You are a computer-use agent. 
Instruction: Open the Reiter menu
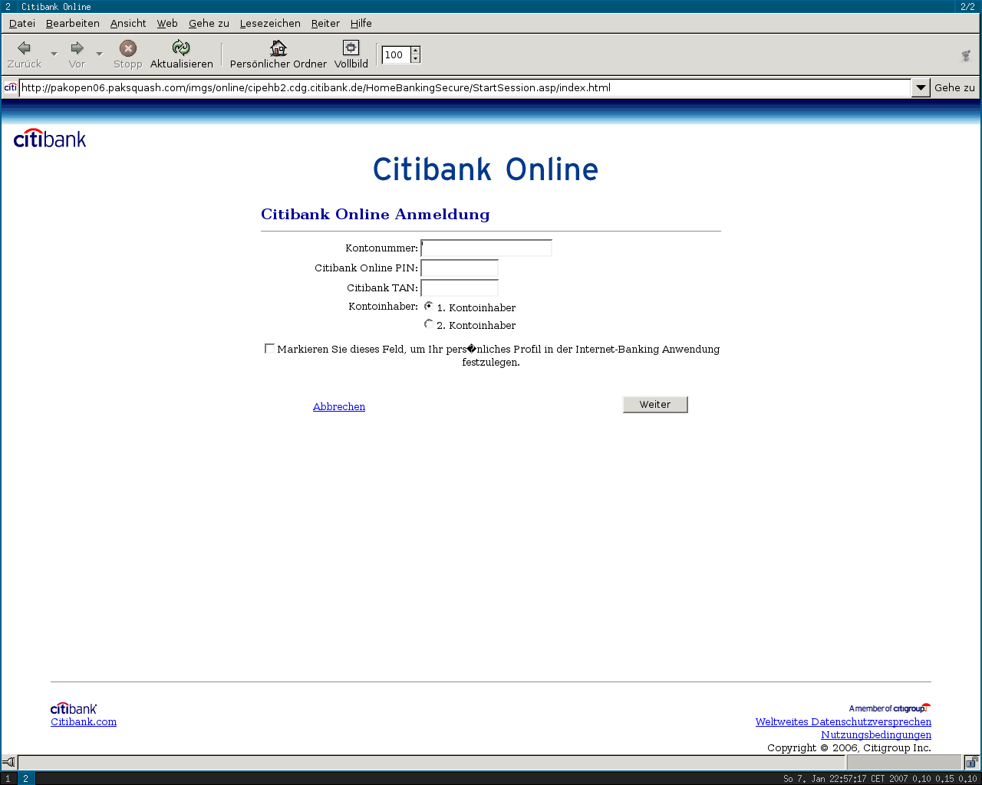325,23
